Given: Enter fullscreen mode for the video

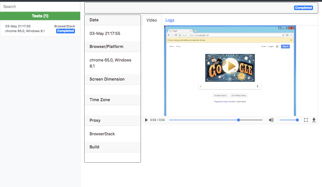Looking at the screenshot, I should (306, 120).
